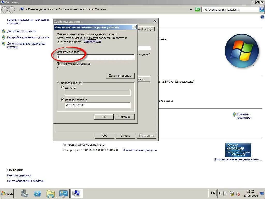Click the WORKGROUP text field
This screenshot has height=199, width=265.
pos(98,105)
